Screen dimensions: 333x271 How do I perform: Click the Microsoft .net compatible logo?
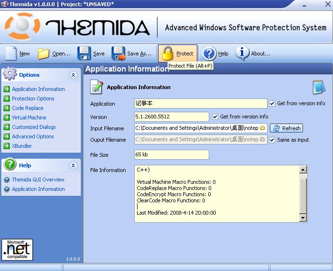[17, 250]
